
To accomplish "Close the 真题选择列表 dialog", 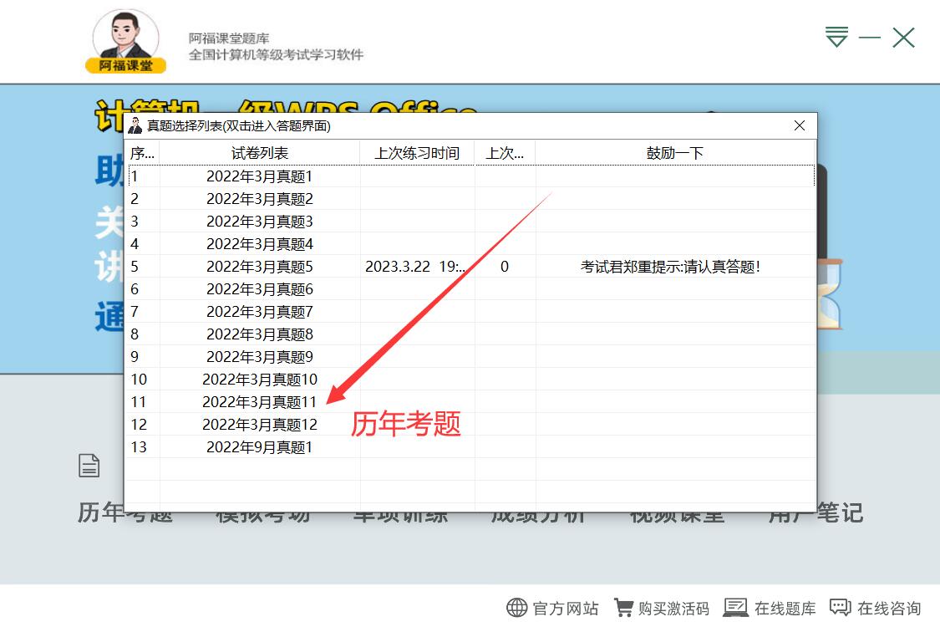I will coord(799,125).
